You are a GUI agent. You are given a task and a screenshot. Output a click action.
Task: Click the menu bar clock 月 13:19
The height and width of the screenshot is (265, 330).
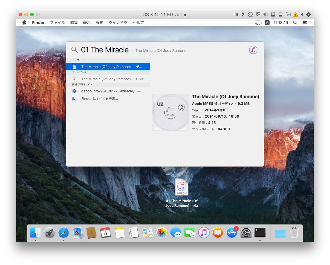coord(281,23)
